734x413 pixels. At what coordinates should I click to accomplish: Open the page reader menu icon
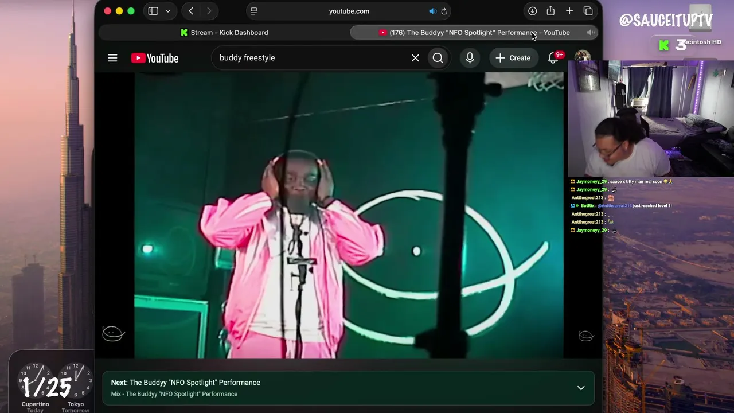coord(254,11)
